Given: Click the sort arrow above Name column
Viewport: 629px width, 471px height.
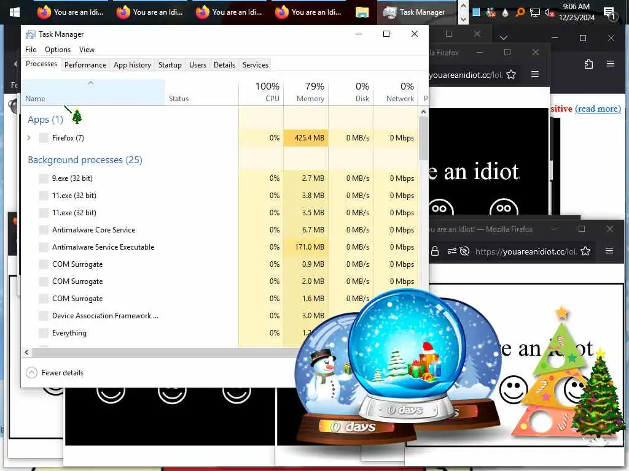Looking at the screenshot, I should click(91, 83).
